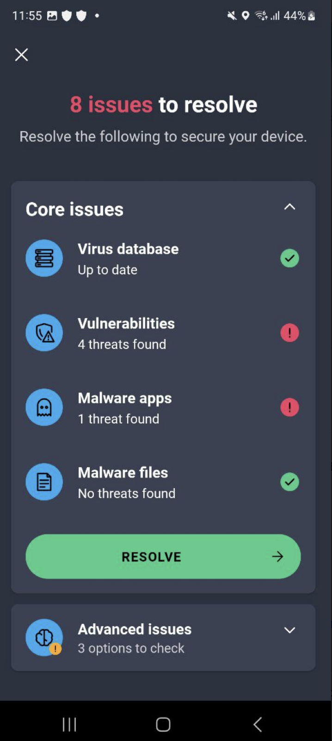The height and width of the screenshot is (741, 332).
Task: Collapse the Core issues section
Action: [289, 207]
